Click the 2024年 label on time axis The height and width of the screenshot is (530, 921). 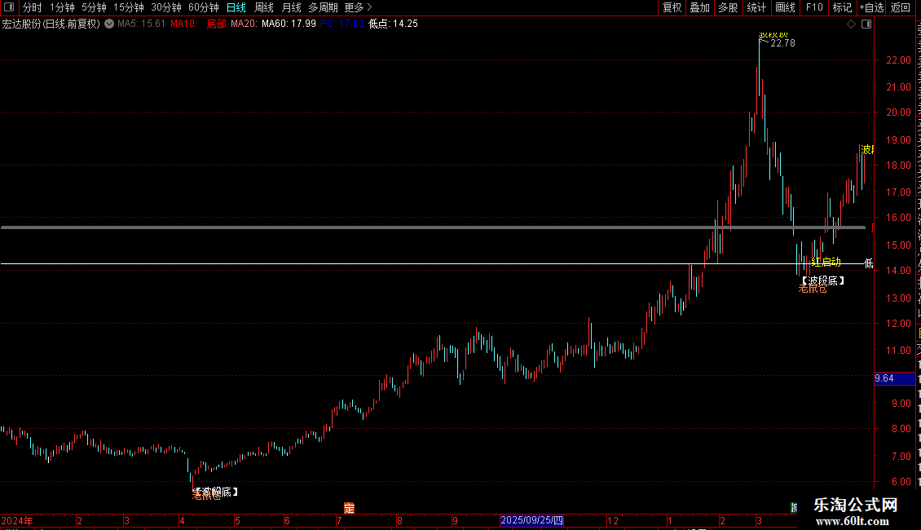tap(17, 520)
